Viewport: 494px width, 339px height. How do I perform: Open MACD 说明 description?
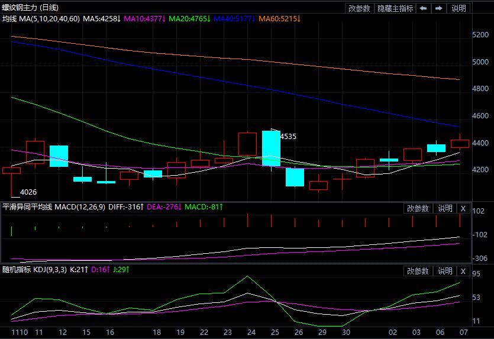pyautogui.click(x=445, y=208)
